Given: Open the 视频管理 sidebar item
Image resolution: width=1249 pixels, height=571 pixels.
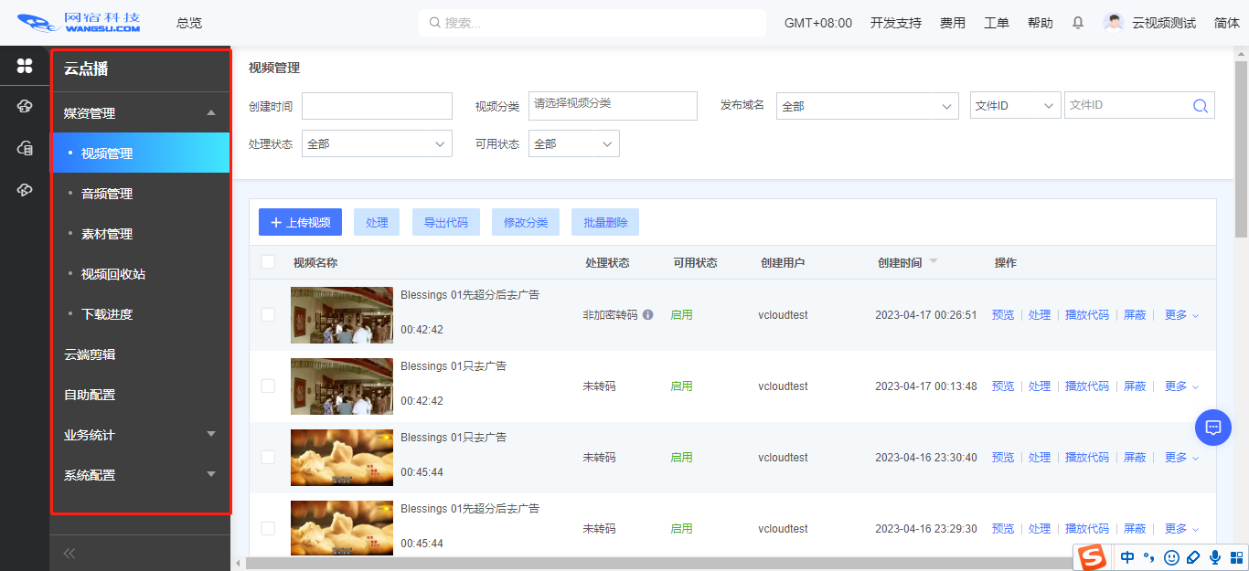Looking at the screenshot, I should coord(140,153).
